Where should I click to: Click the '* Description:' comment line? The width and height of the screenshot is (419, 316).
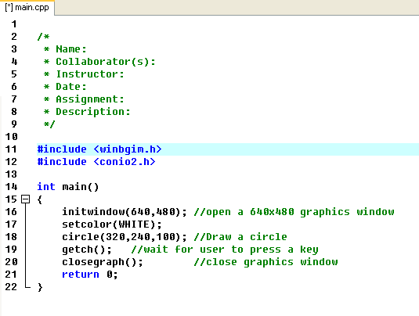coord(87,112)
